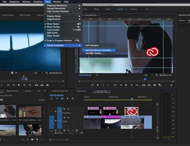Play the Program Monitor video
Screen dimensions: 190x146
(x=126, y=85)
